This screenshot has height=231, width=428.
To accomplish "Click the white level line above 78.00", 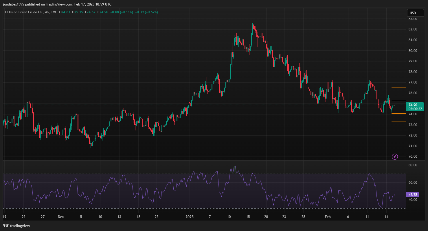I will [x=399, y=67].
